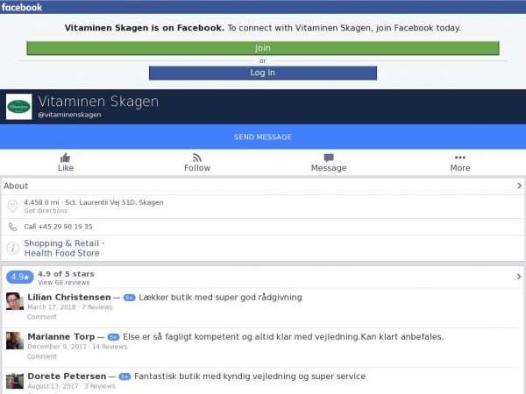This screenshot has width=526, height=394.
Task: Call +45 29 90 19 35
Action: point(58,227)
